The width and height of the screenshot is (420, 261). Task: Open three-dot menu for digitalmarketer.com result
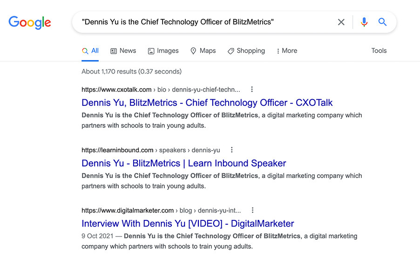point(252,210)
